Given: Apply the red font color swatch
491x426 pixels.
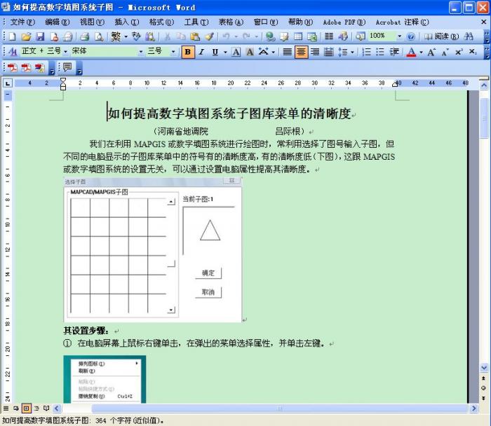Looking at the screenshot, I should (x=411, y=52).
